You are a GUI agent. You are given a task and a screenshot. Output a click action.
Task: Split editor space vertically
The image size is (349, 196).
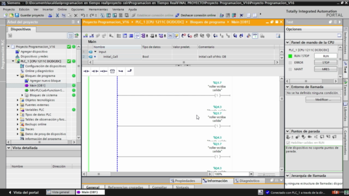click(x=255, y=15)
